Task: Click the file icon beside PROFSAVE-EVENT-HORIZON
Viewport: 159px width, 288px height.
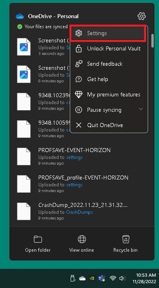Action: 24,157
